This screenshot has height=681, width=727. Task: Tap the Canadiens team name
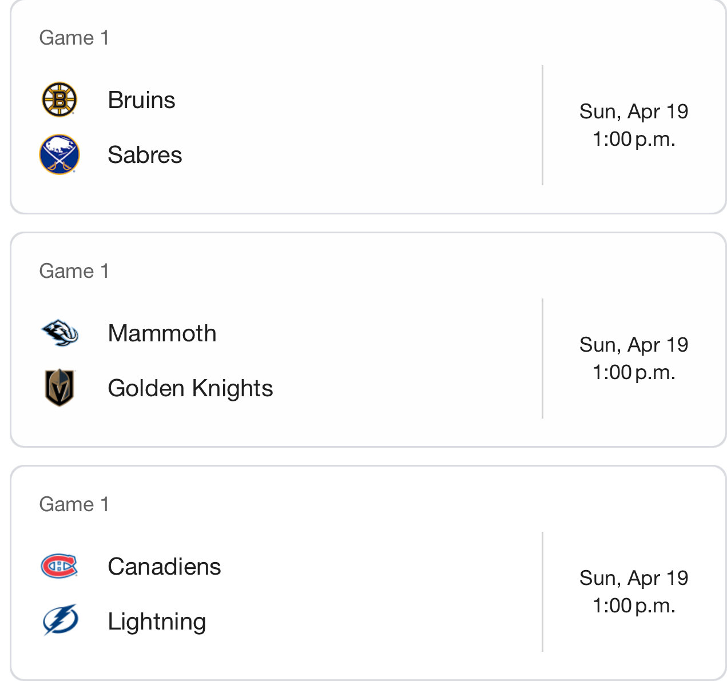coord(164,567)
